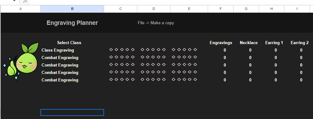
Task: Click the green pear mascot image
Action: [x=20, y=61]
